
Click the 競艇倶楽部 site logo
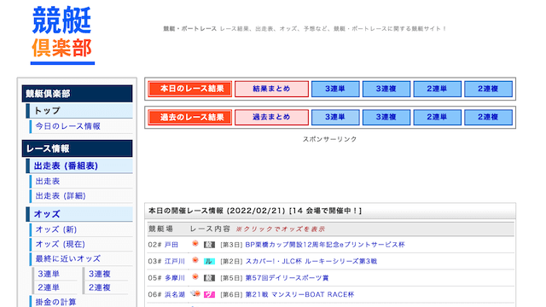click(62, 35)
